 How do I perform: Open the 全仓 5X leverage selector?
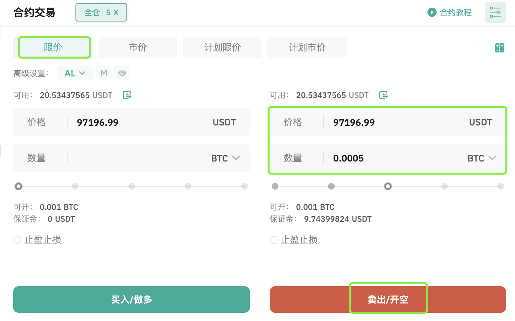click(x=101, y=13)
